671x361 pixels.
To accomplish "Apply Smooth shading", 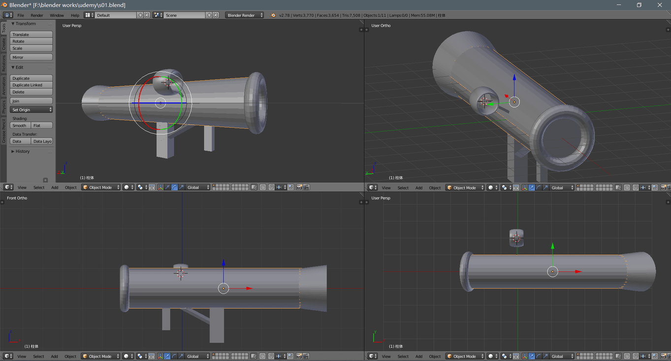I will (20, 126).
